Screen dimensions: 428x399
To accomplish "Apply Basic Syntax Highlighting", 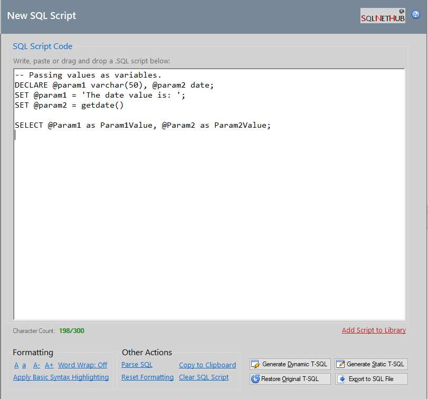I will point(61,377).
